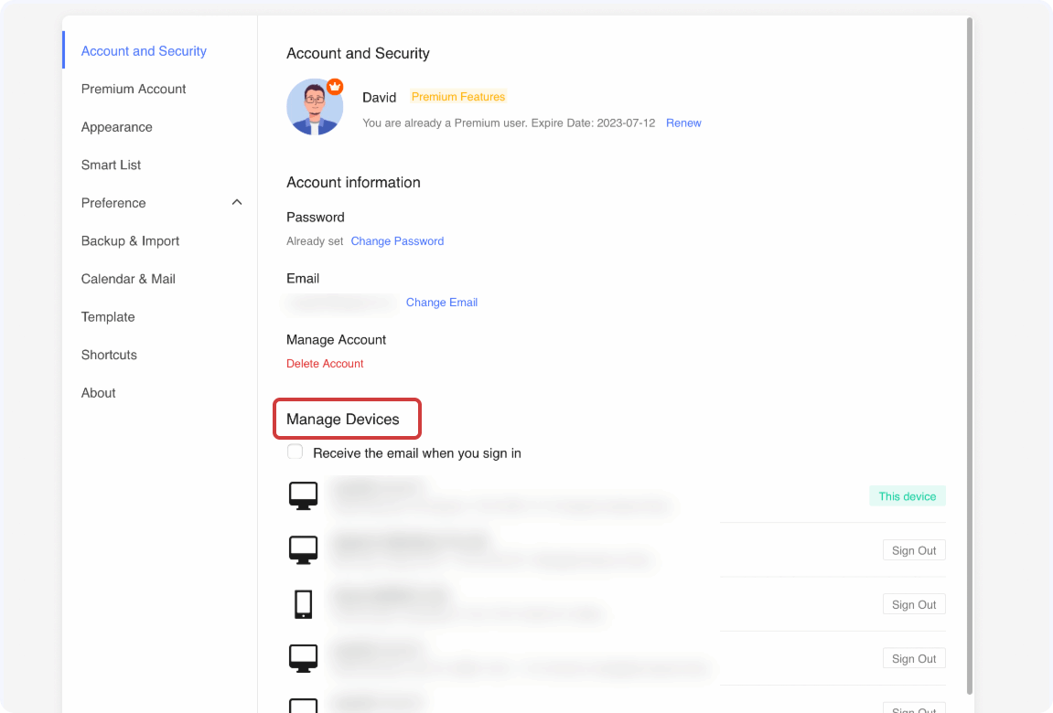The image size is (1053, 713).
Task: Click the Change Email link
Action: tap(442, 303)
